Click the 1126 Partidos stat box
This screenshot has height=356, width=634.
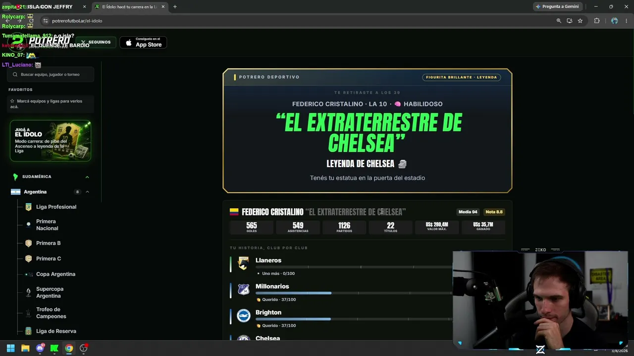[344, 227]
